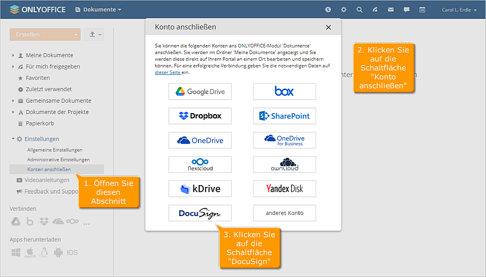
Task: Open Allgemeine Einstellungen
Action: click(55, 150)
